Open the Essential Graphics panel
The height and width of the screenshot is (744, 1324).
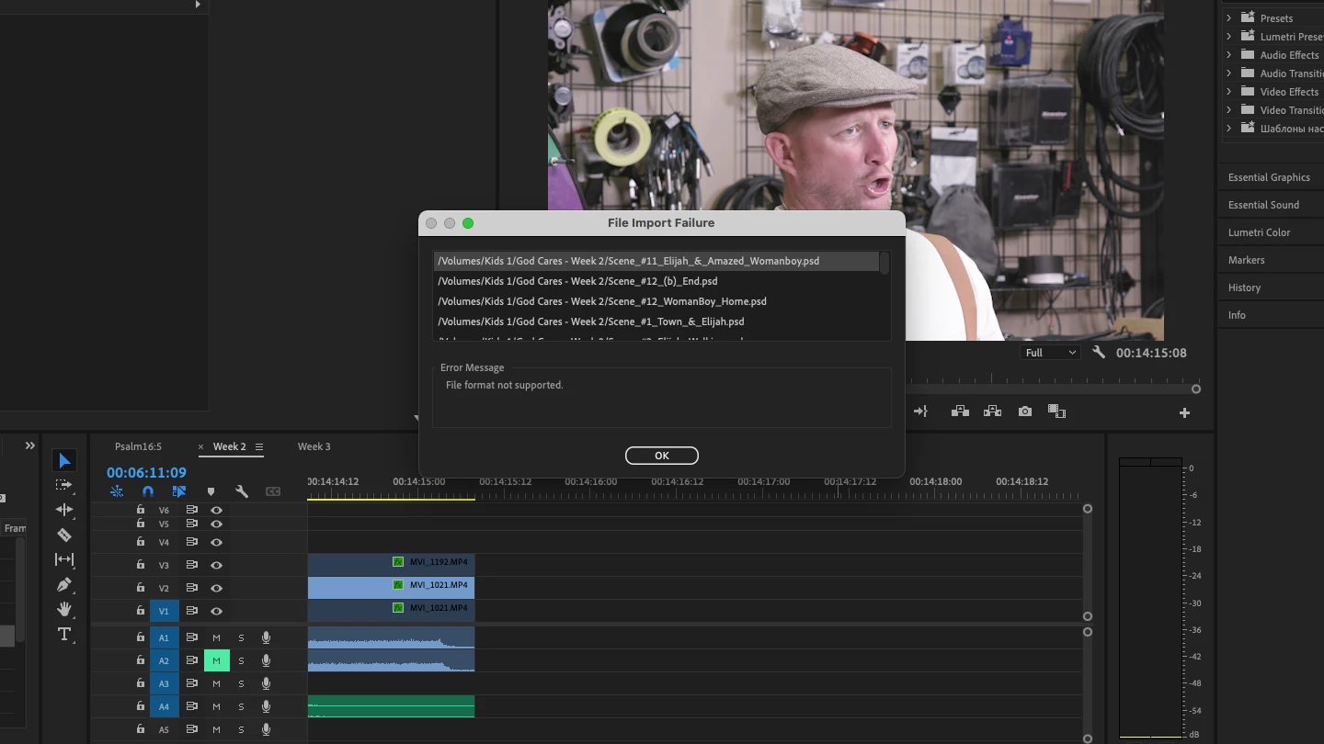[x=1269, y=177]
